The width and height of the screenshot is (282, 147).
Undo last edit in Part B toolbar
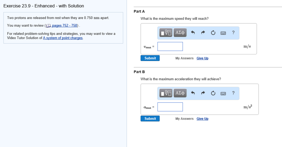click(x=193, y=93)
